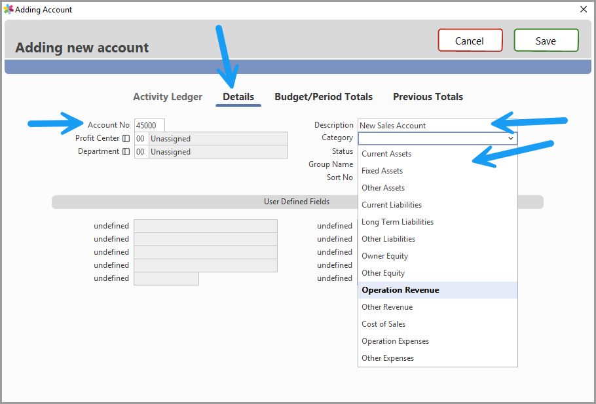Click the short fifth undefined field on left
The image size is (596, 404).
(166, 278)
